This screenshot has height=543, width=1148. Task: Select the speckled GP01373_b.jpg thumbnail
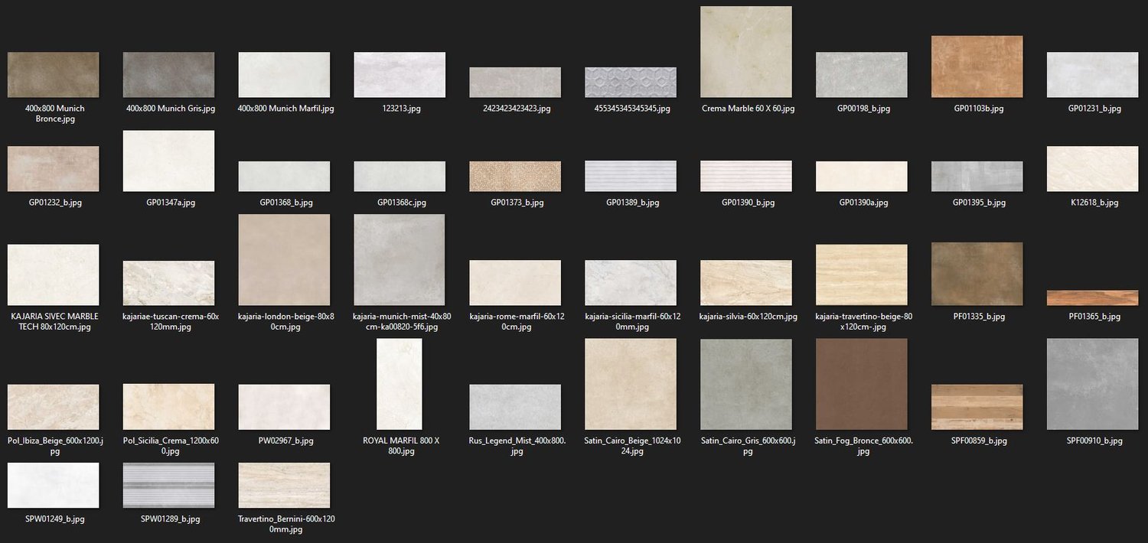click(515, 177)
